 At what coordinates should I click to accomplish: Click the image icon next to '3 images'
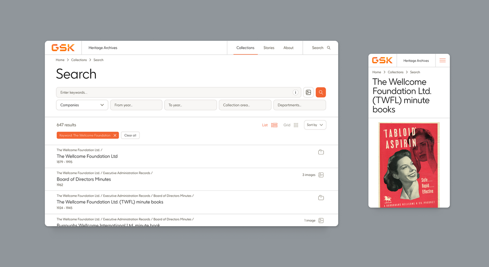pos(321,174)
